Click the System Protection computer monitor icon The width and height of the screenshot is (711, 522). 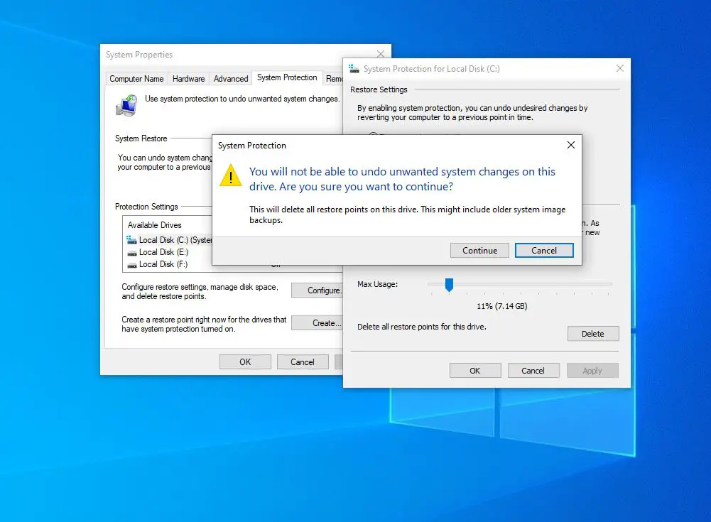click(x=127, y=104)
